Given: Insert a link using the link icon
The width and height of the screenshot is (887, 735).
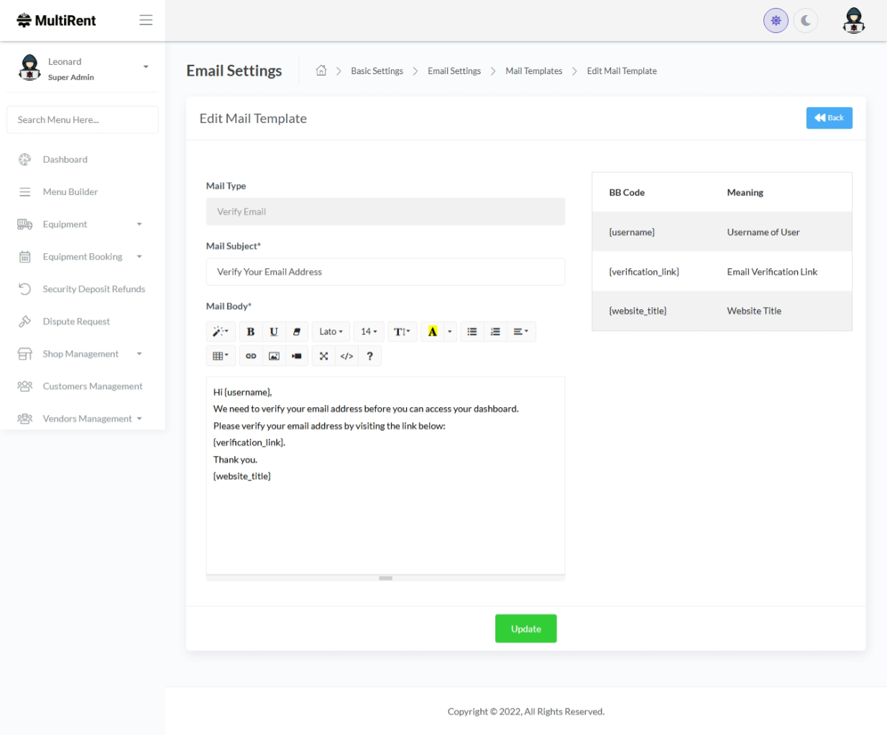Looking at the screenshot, I should [x=251, y=356].
